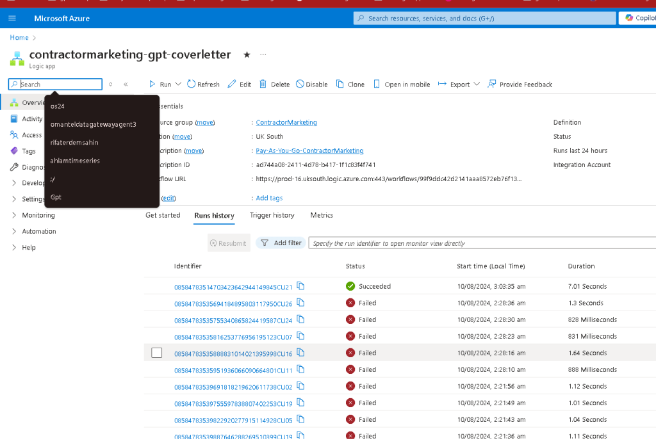Click the run identifier filter text box
The height and width of the screenshot is (443, 656).
click(x=482, y=243)
